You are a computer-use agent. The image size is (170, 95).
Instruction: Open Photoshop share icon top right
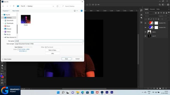(x=168, y=5)
